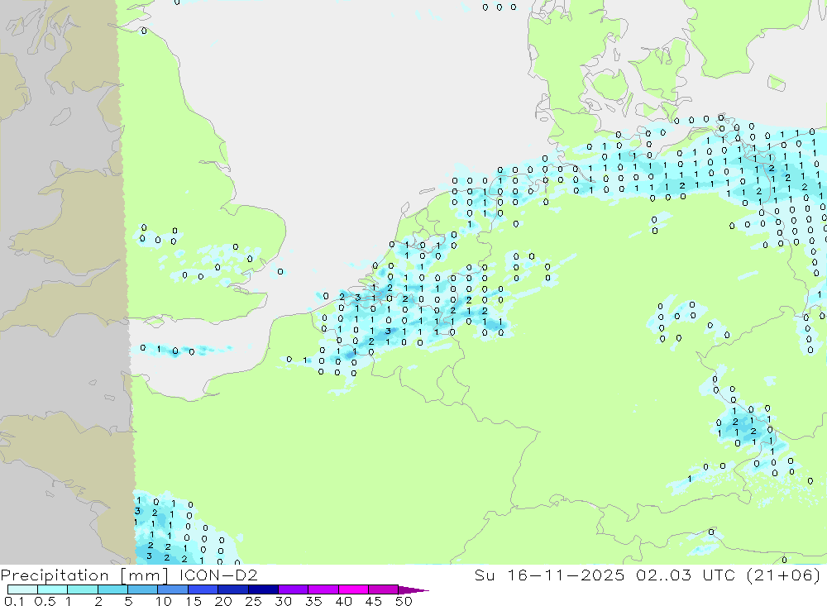The height and width of the screenshot is (606, 827).
Task: Click the '50' legend scale value
Action: pyautogui.click(x=404, y=601)
